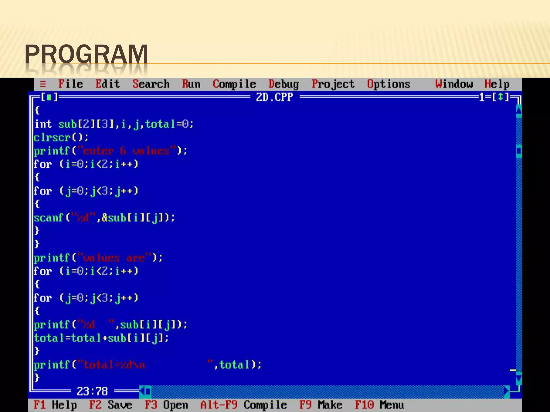Open the Edit menu
Screen dimensions: 550x412
(x=108, y=84)
